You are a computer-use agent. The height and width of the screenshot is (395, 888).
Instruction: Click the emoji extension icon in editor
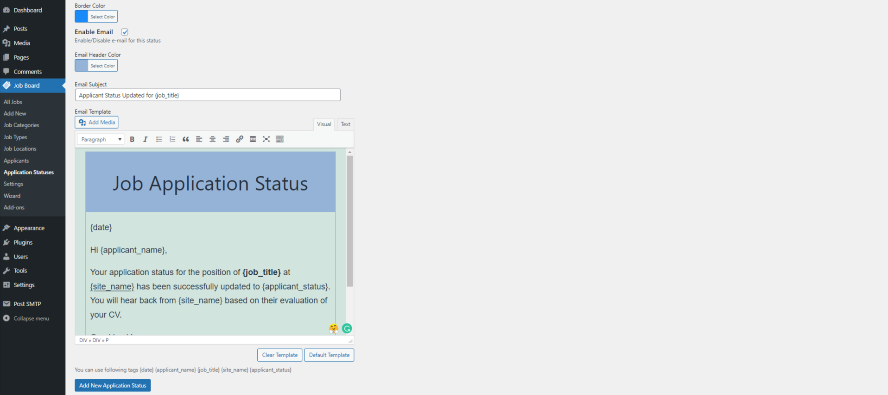click(334, 328)
